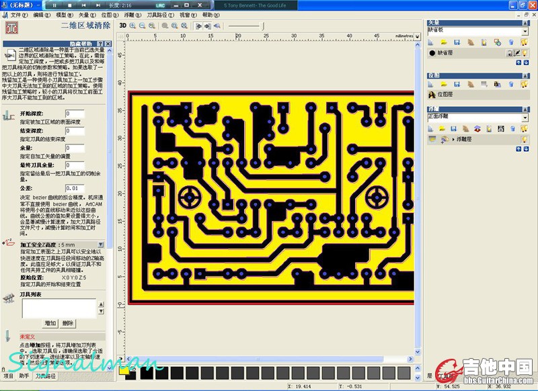Open bitmap layer file with folder icon
Screen dimensions: 538x391
(445, 85)
